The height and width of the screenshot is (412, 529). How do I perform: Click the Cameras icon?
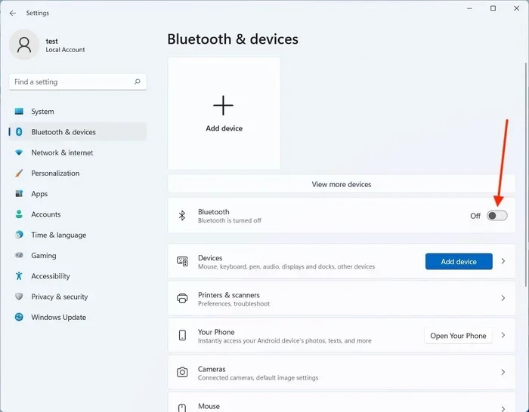182,372
